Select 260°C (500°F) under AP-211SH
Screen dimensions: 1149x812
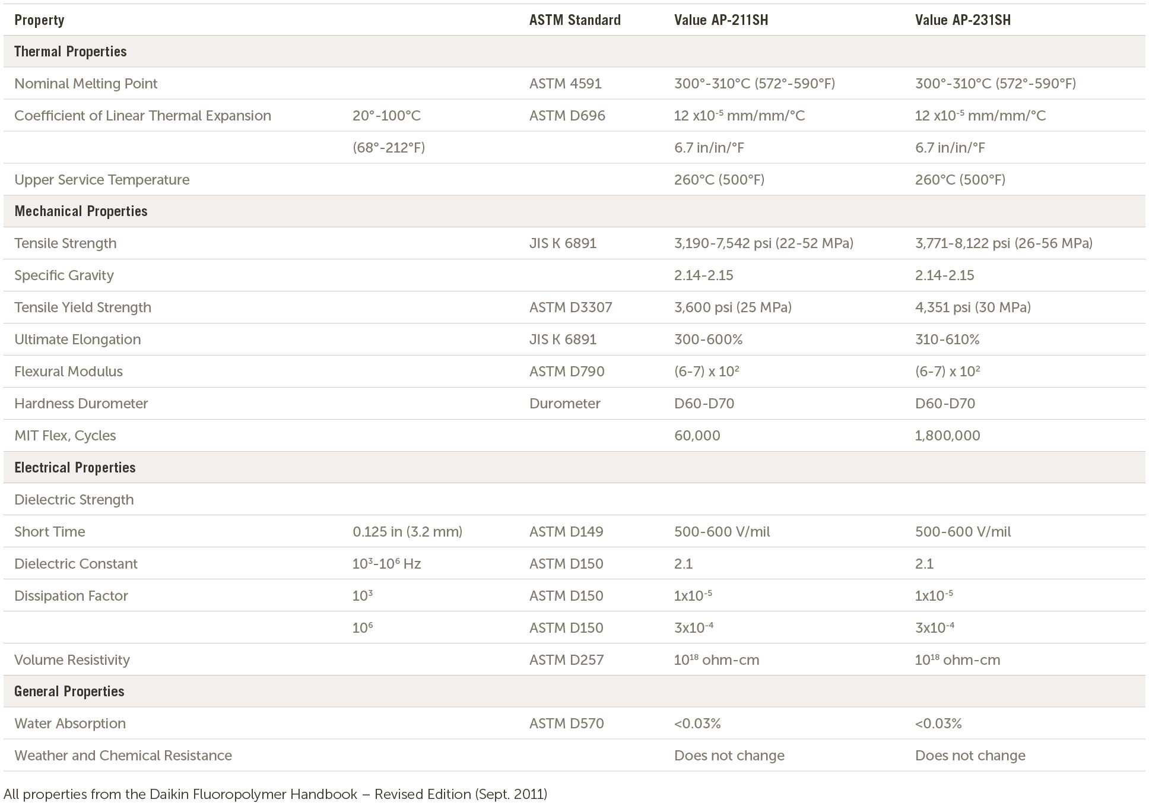[x=719, y=180]
